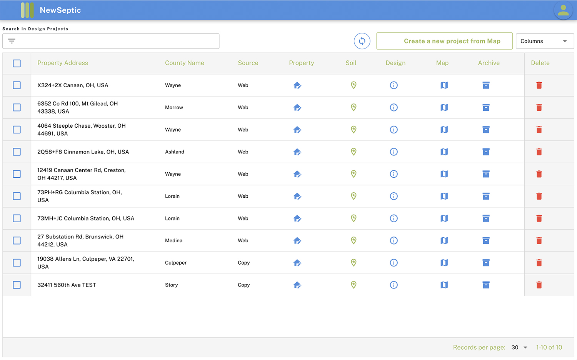Open soil pin for 6352 Co Rd 100

pyautogui.click(x=354, y=108)
